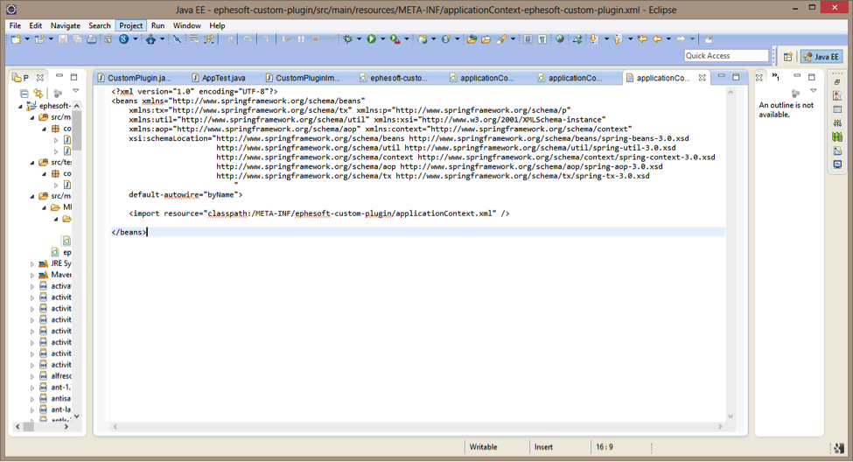Image resolution: width=853 pixels, height=462 pixels.
Task: Expand the antisa jar node
Action: (32, 399)
